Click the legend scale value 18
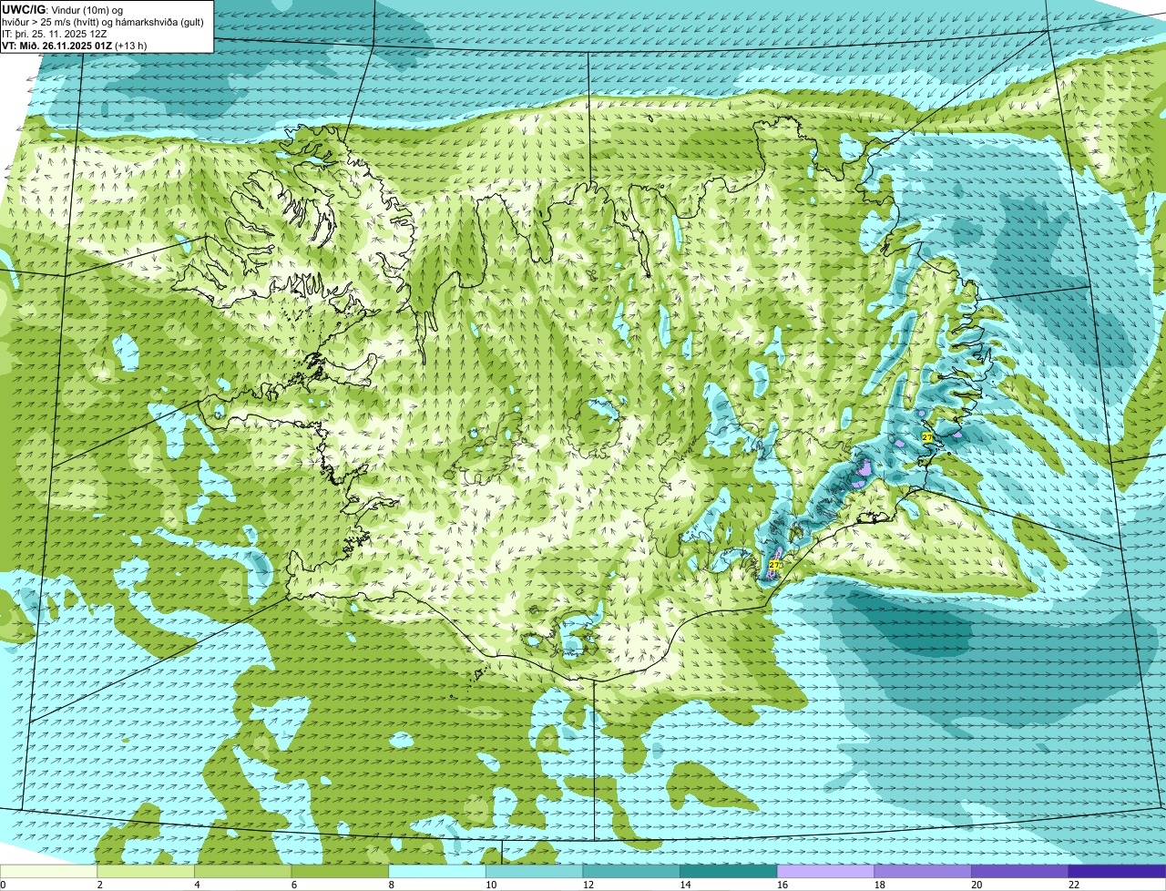The image size is (1166, 891). pos(880,885)
